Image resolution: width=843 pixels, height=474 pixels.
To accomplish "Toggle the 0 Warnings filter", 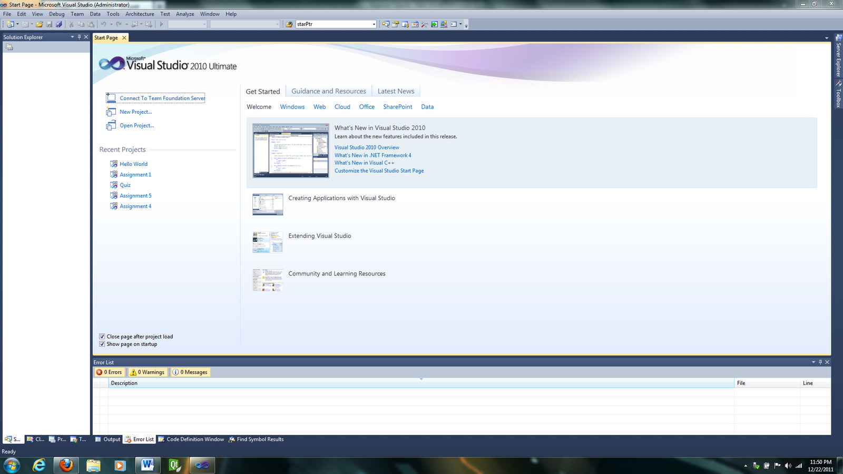I will (148, 372).
